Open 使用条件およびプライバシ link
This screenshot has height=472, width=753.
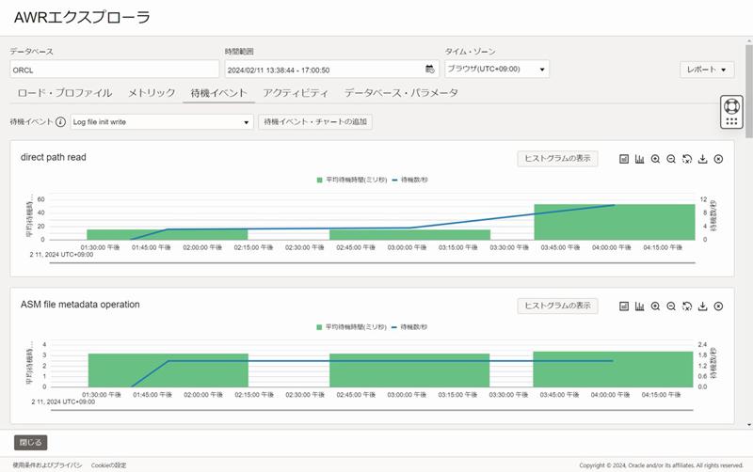(x=47, y=465)
